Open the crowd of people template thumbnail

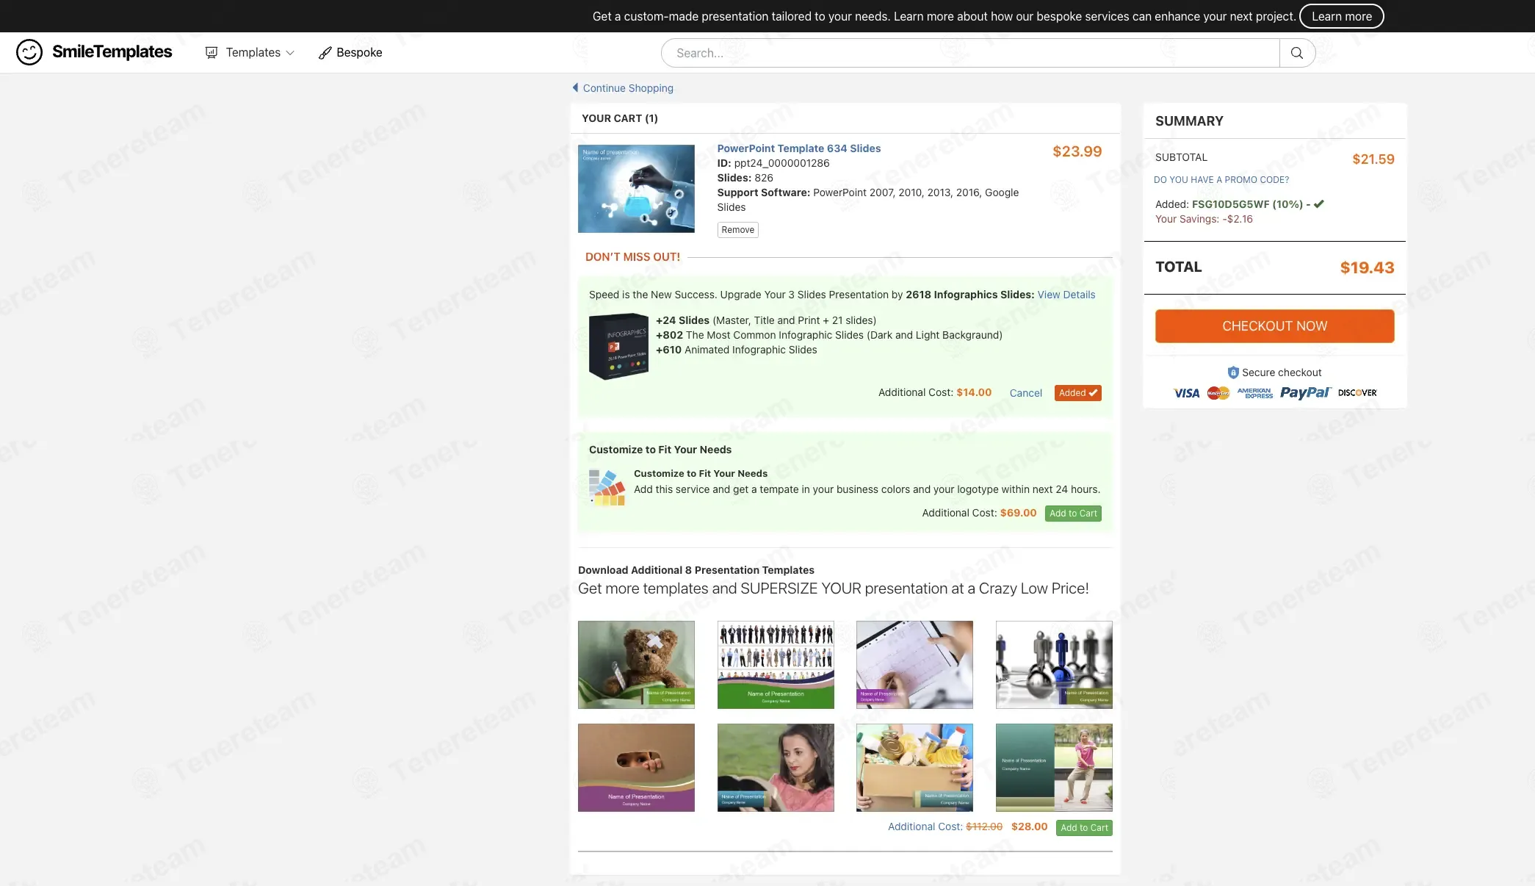(x=776, y=665)
